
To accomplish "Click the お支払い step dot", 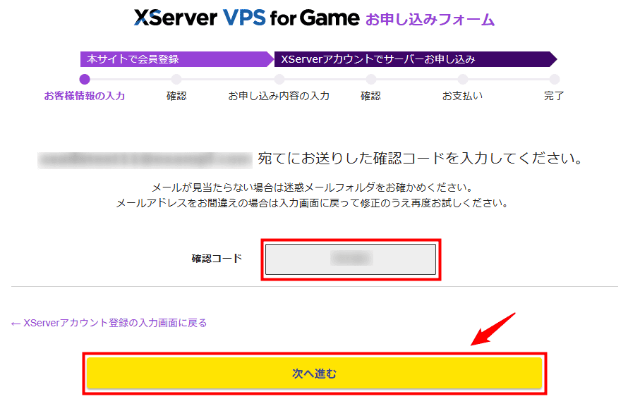I will point(463,79).
